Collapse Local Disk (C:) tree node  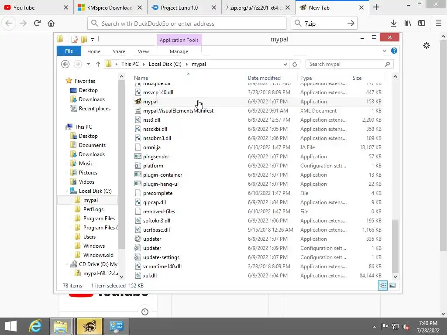coord(67,191)
